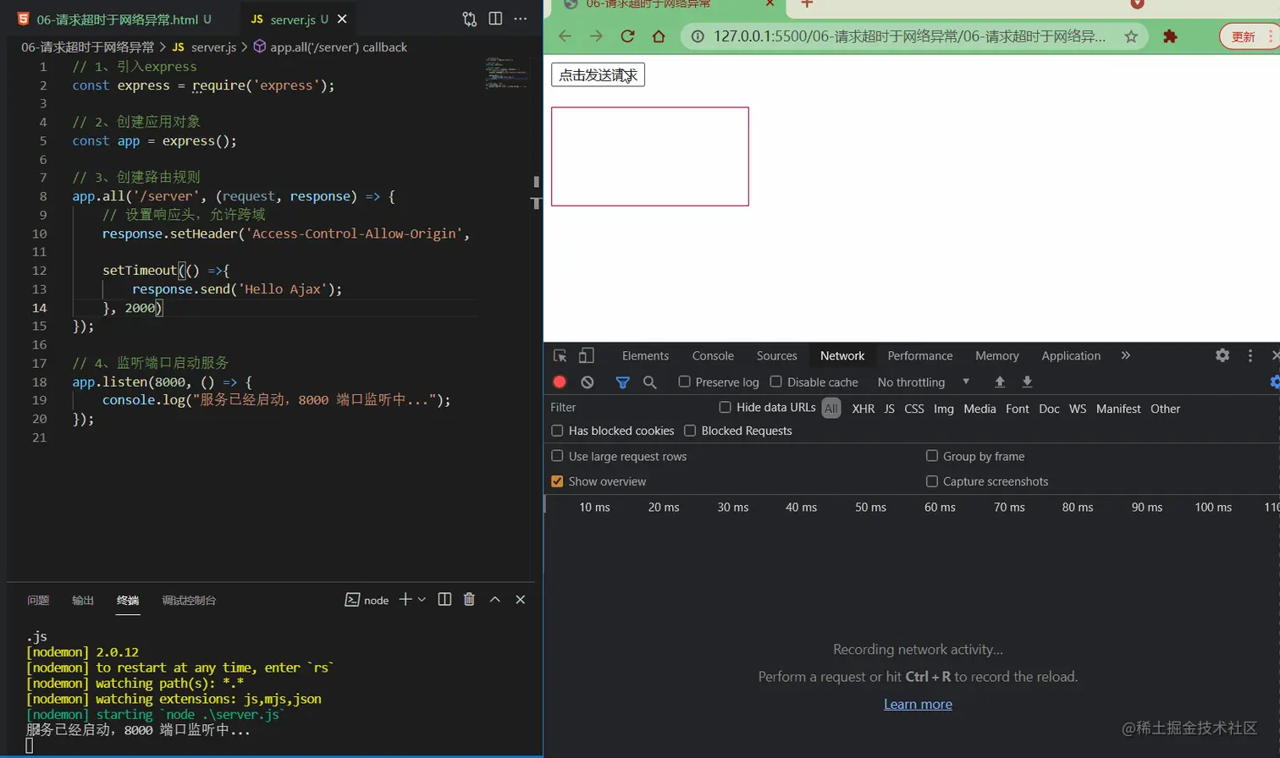Open editor more actions menu
Image resolution: width=1280 pixels, height=758 pixels.
click(521, 19)
